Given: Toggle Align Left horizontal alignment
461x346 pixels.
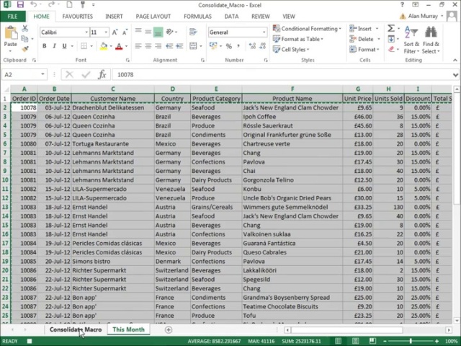Looking at the screenshot, I should tap(138, 46).
